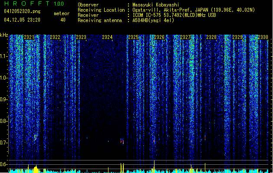
Task: Click the 2321 time marker
Action: coord(29,37)
